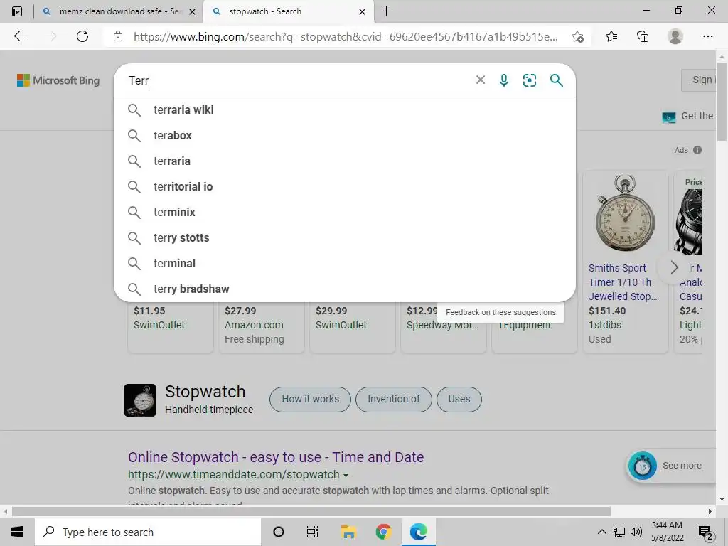Open the network status tray icon

point(619,532)
